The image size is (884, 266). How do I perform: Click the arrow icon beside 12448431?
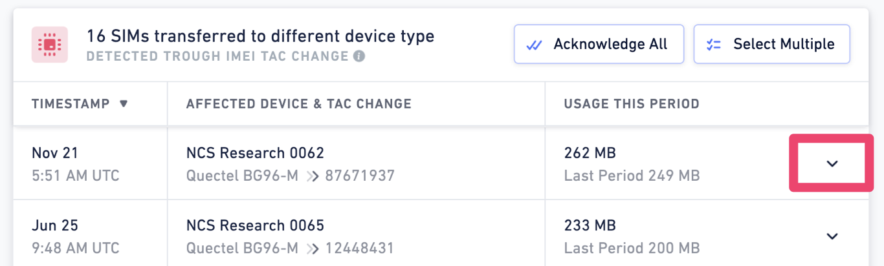(x=312, y=249)
